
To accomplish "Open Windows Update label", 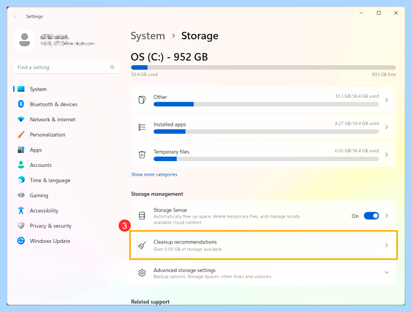I will pyautogui.click(x=50, y=241).
